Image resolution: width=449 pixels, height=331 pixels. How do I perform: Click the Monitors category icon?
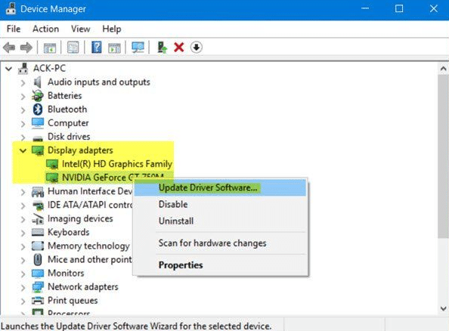(38, 274)
